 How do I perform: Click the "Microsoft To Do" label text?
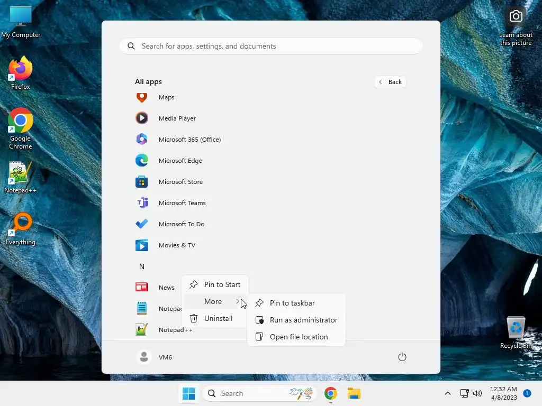tap(182, 224)
